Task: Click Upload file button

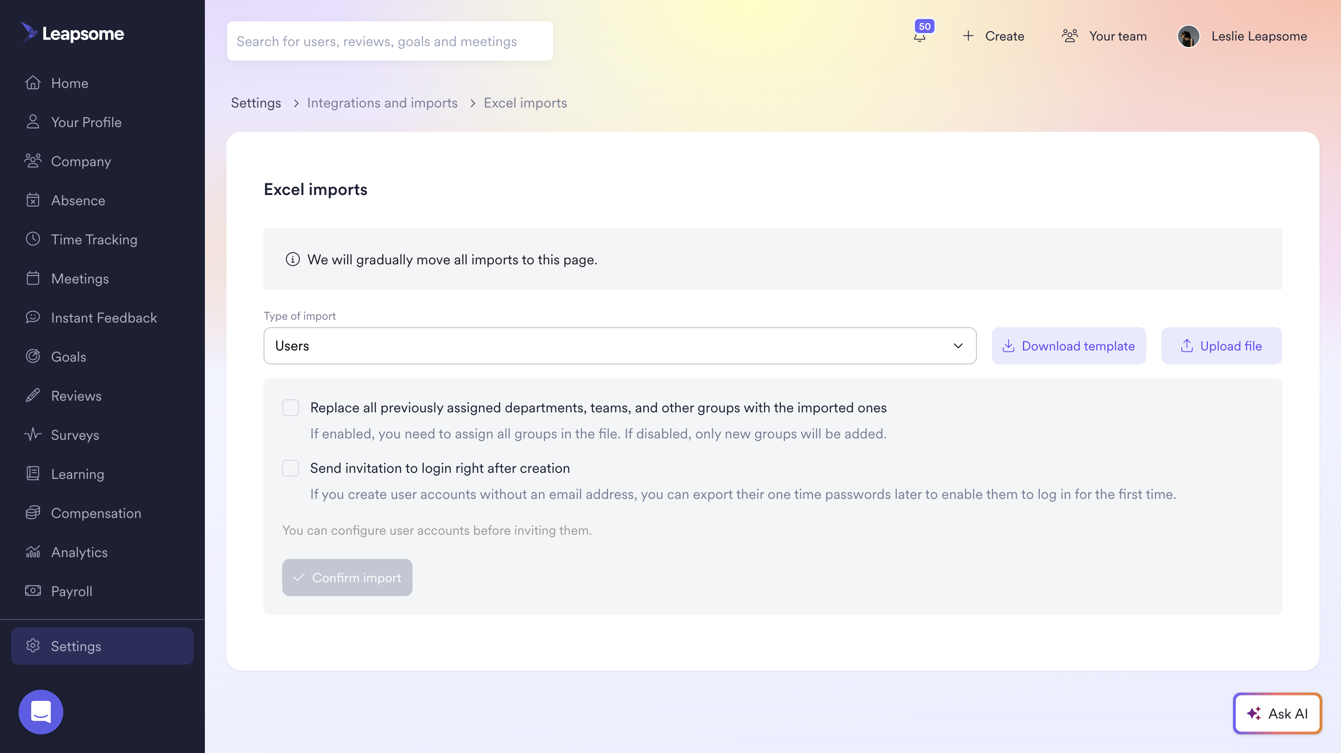Action: (1221, 345)
